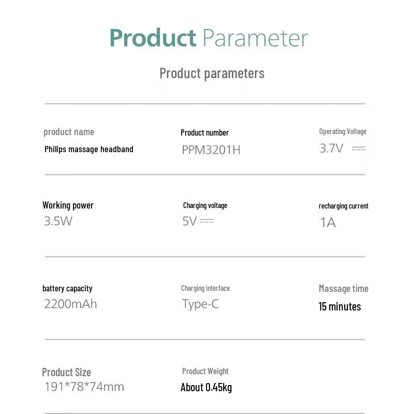Click the 'About 0.45kg' weight value
Screen dimensions: 414x414
[x=206, y=387]
